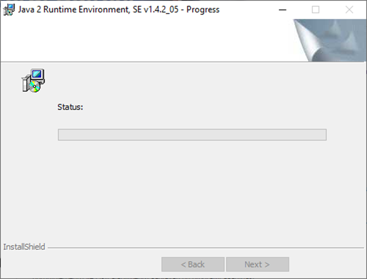Click the installer icon in the title bar

(9, 10)
